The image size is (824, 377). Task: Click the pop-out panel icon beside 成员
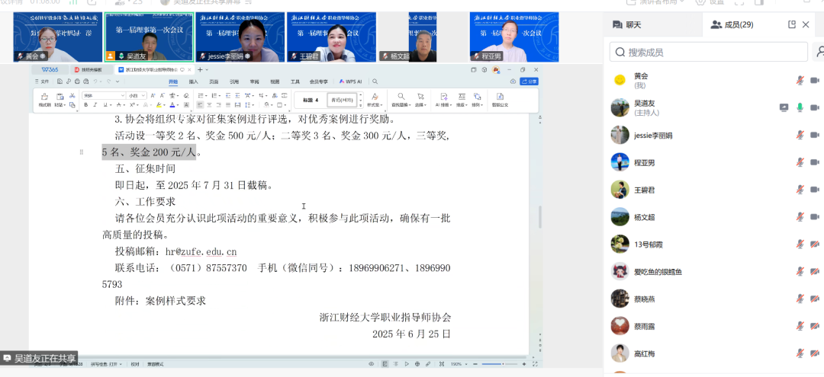click(792, 24)
